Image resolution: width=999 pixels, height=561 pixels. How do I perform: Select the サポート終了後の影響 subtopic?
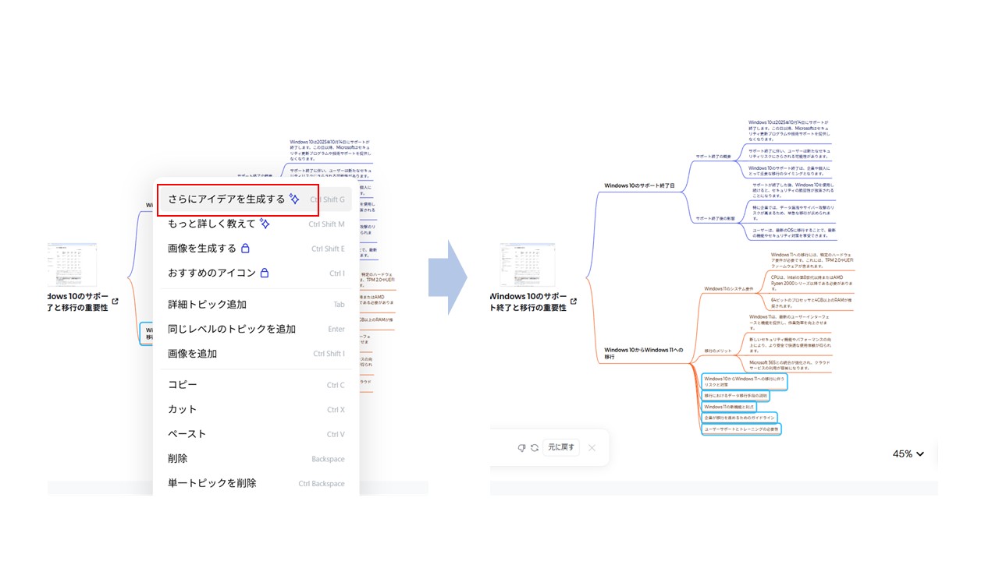(x=716, y=219)
